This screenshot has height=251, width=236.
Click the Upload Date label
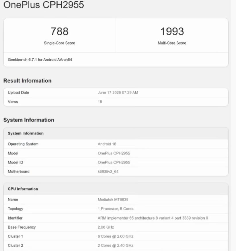(x=19, y=93)
